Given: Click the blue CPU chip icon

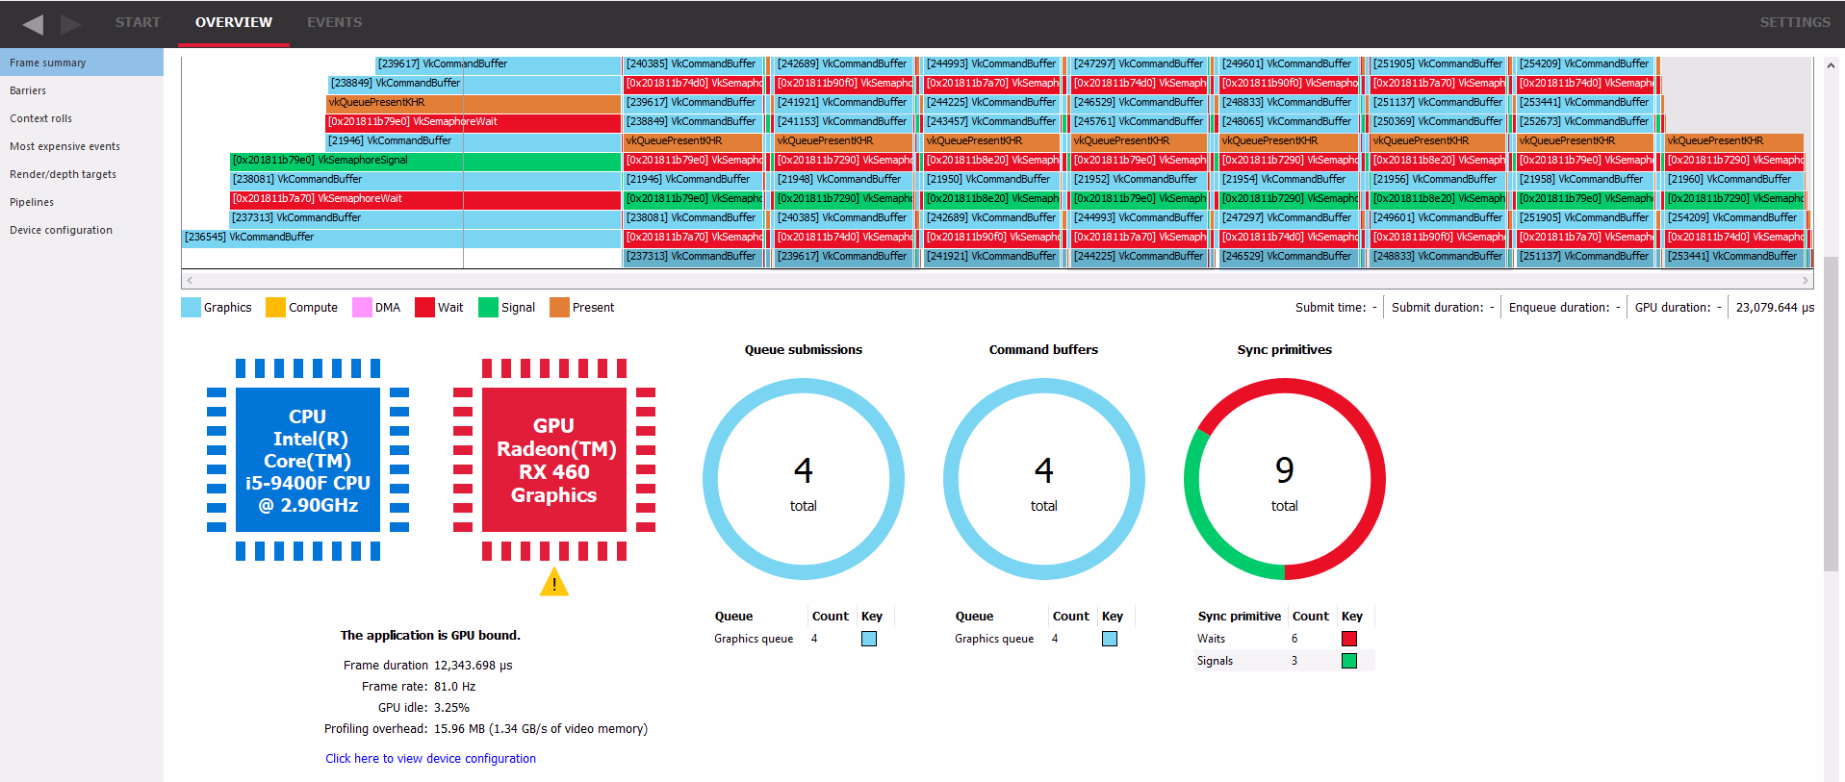Looking at the screenshot, I should click(x=308, y=460).
